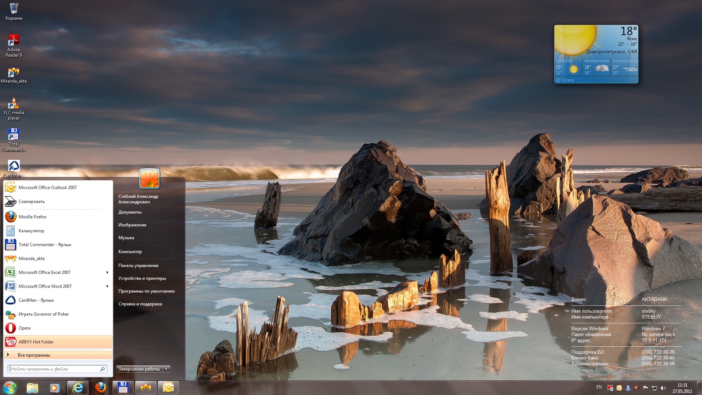Click the search magnifier icon in the Start menu
702x395 pixels.
tap(103, 369)
